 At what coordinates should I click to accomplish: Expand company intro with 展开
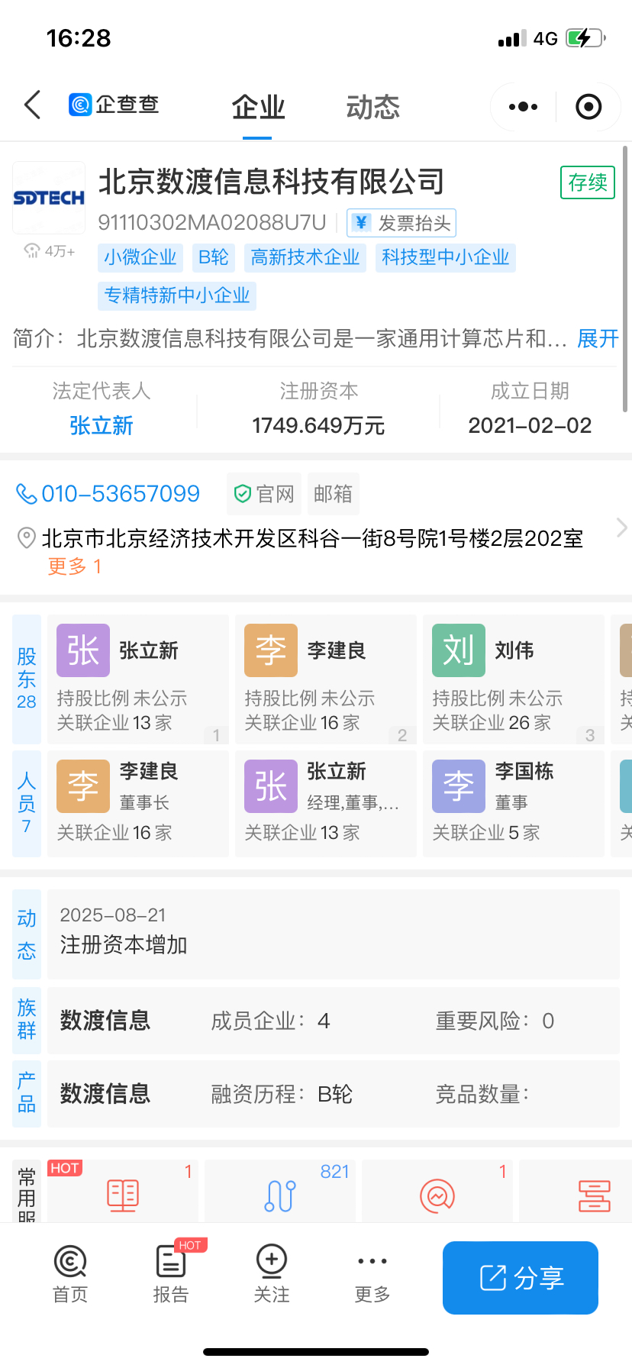(598, 338)
